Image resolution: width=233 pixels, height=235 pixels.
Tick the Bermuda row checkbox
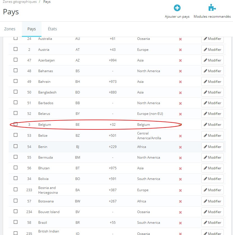point(16,157)
